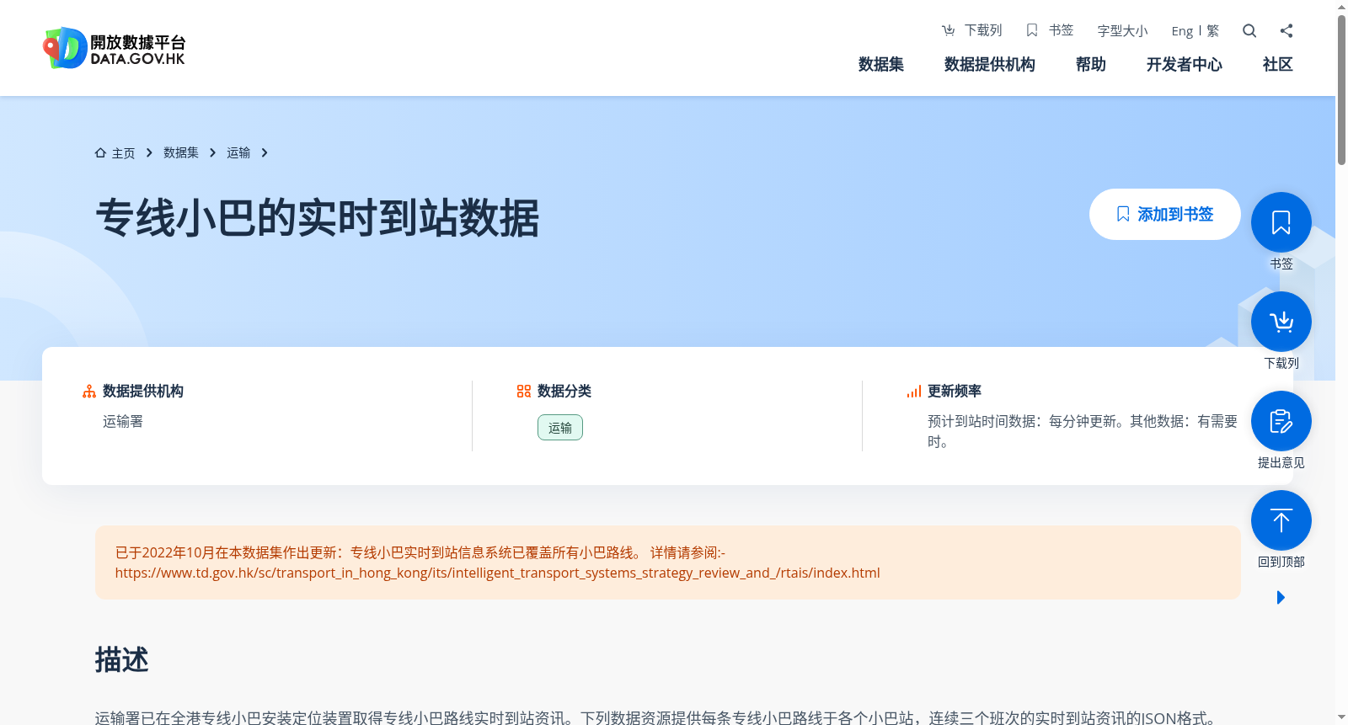This screenshot has width=1348, height=725.
Task: Click the round 书签 floating icon
Action: click(x=1281, y=222)
